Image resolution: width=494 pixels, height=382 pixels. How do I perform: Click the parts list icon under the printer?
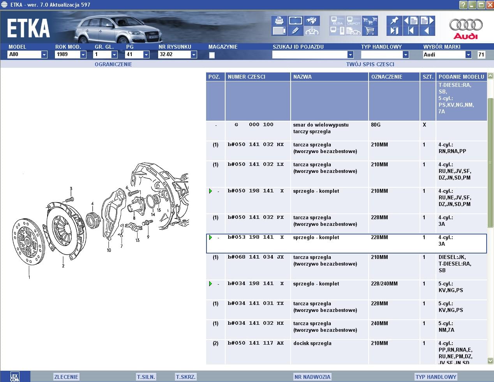click(279, 31)
